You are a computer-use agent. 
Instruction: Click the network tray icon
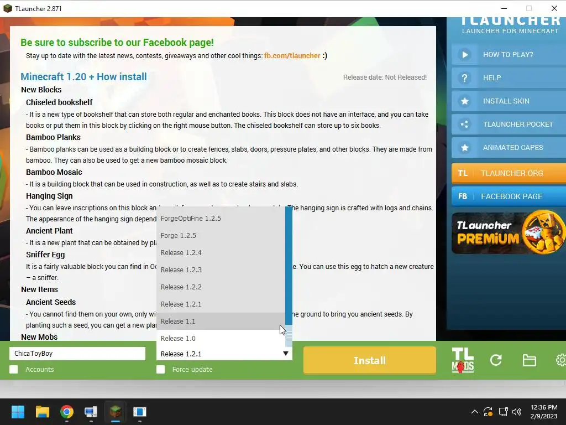503,412
